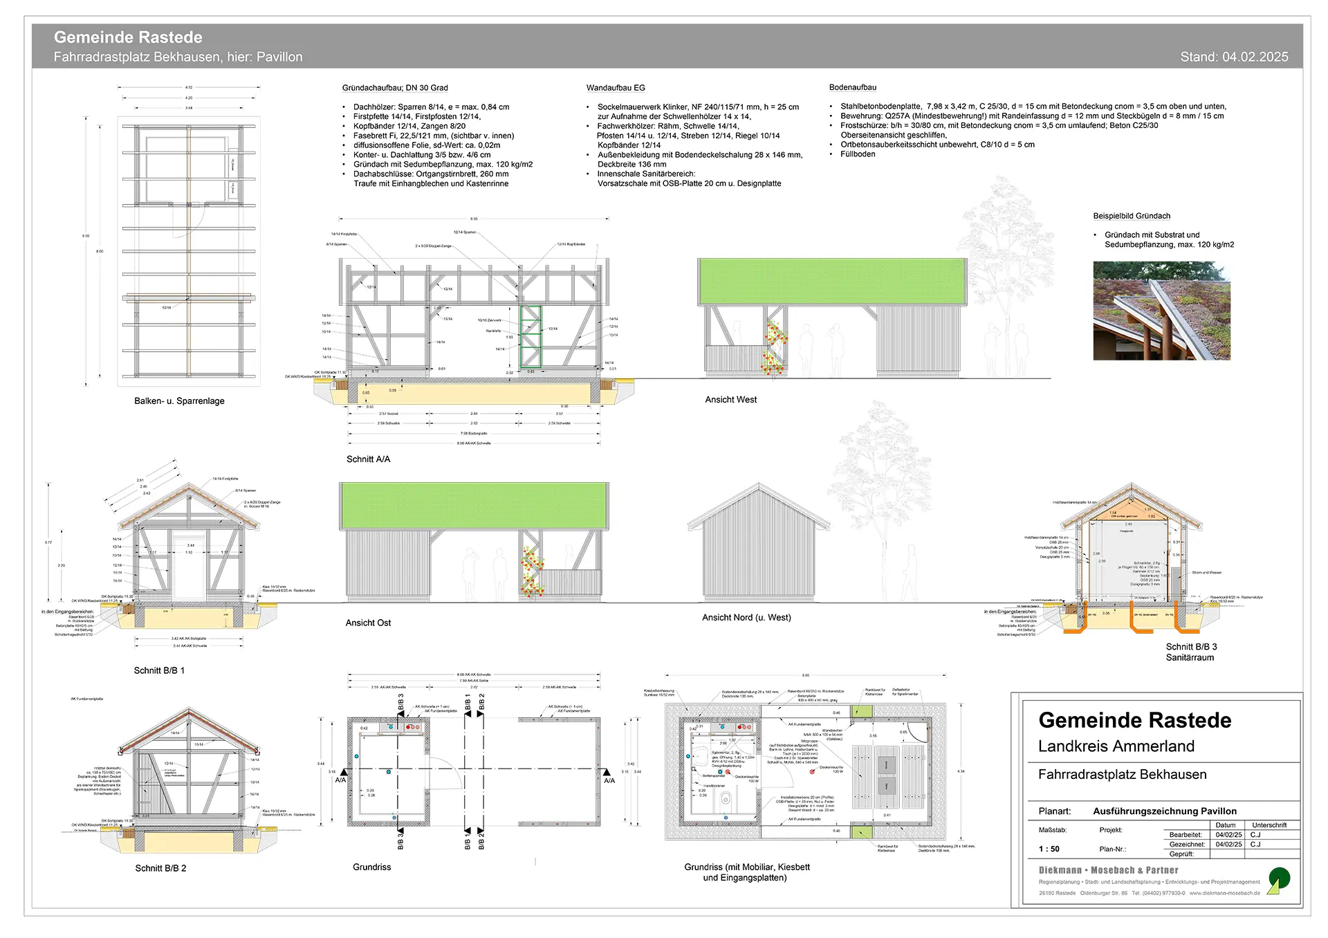Click the 'Gründachaufbau; DN 30 Grad' heading

click(395, 88)
